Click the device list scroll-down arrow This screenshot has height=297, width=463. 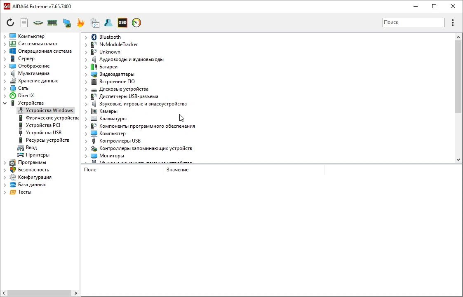click(x=458, y=159)
